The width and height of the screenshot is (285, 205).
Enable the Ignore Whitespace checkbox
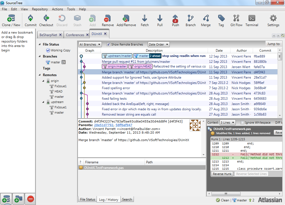(242, 122)
